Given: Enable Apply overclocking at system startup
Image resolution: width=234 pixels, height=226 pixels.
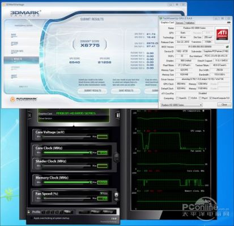Looking at the screenshot, I should (x=31, y=218).
